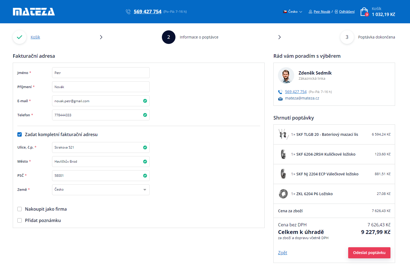The height and width of the screenshot is (270, 410).
Task: Enable Nakoupit jako firma checkbox
Action: (x=20, y=209)
